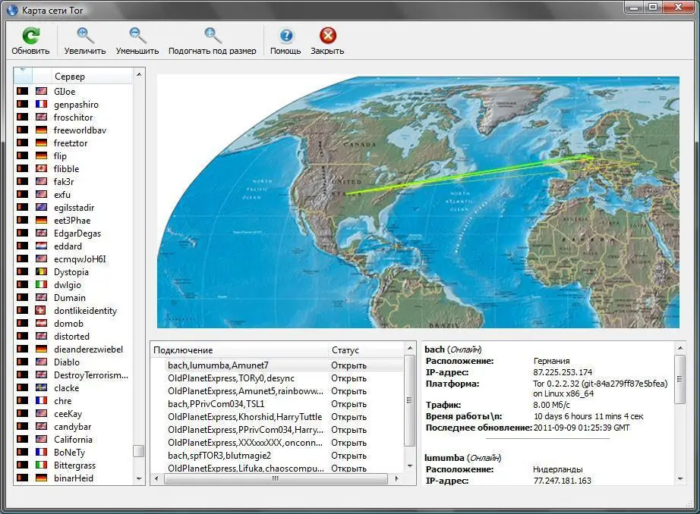Zoom in with the Увеличить magnifier

(x=84, y=36)
